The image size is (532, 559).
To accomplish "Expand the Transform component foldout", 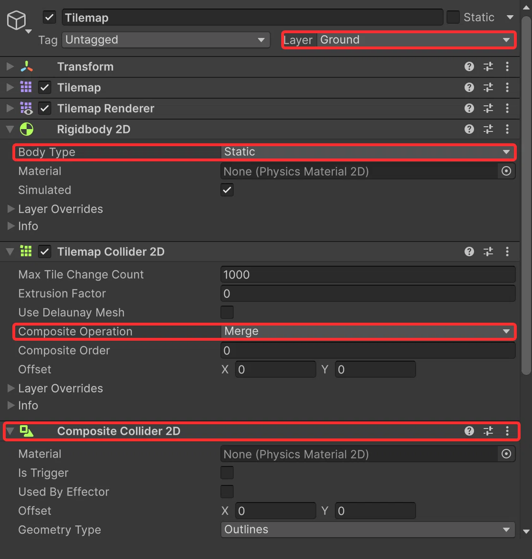I will 10,66.
